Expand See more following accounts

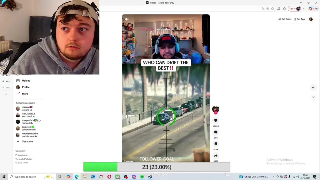coord(25,141)
